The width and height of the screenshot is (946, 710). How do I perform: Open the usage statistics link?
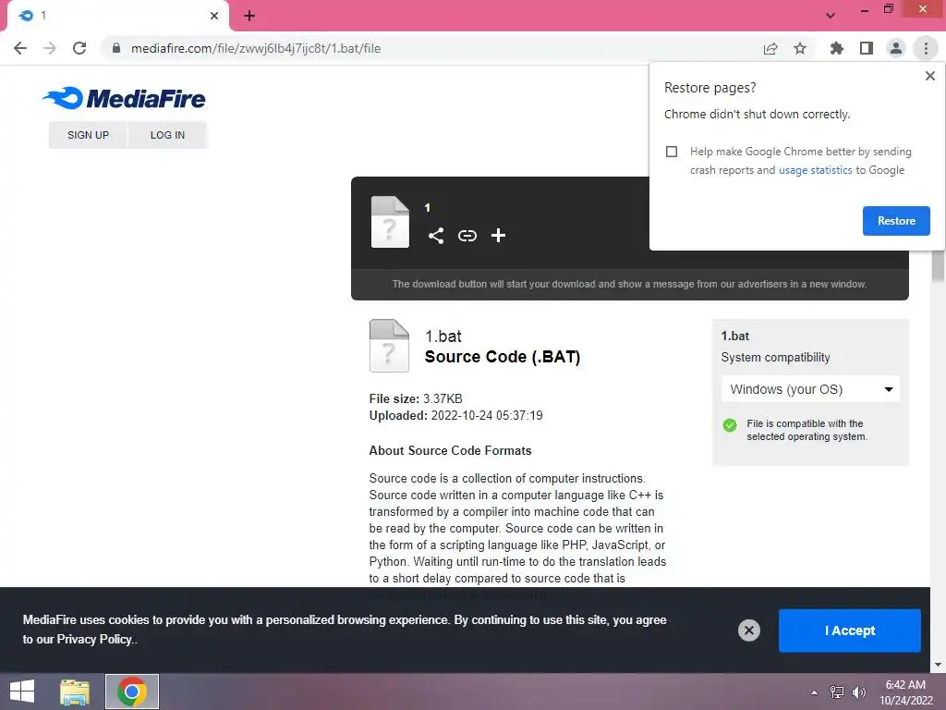point(815,170)
